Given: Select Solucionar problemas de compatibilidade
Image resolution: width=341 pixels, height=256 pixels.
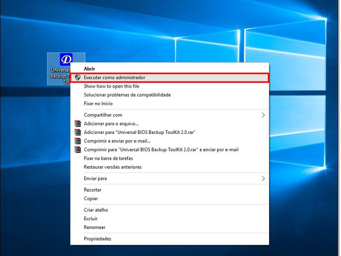Looking at the screenshot, I should click(x=170, y=95).
